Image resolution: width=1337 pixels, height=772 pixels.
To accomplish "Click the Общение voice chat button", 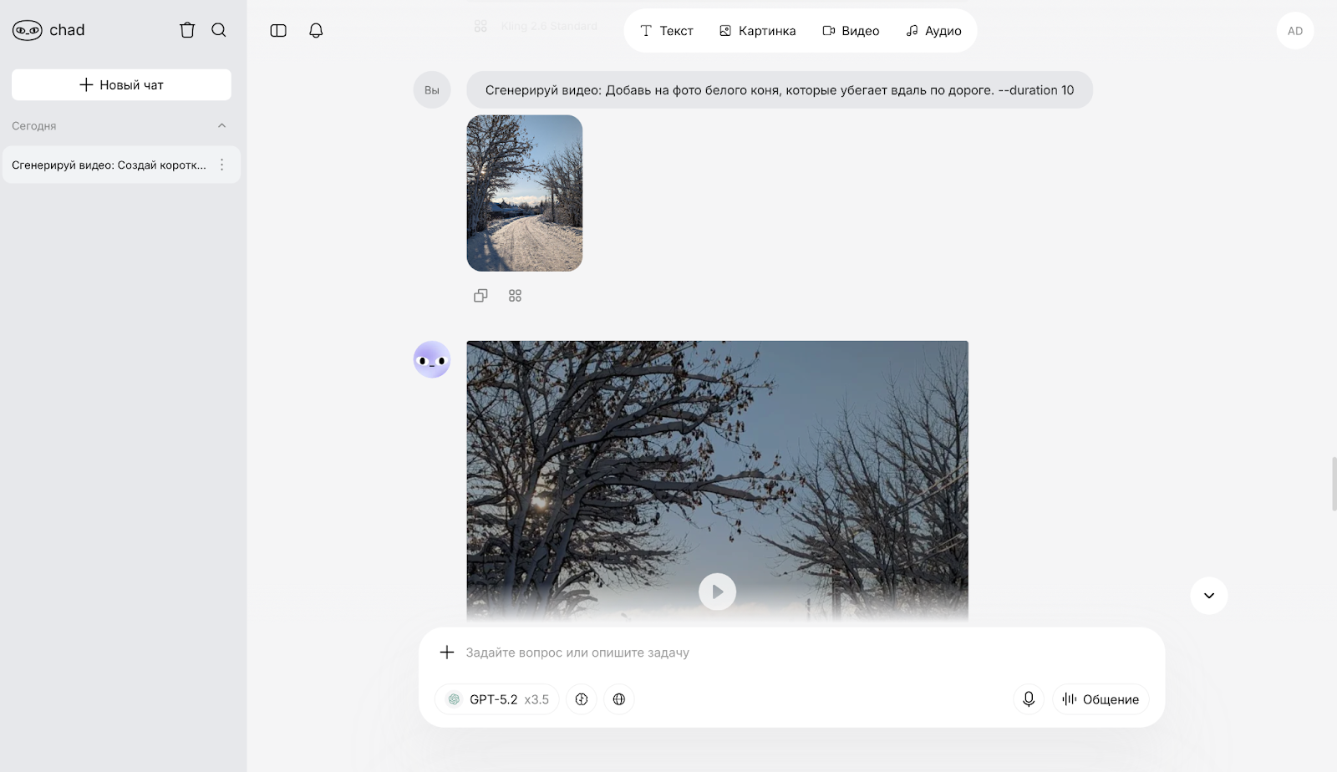I will point(1101,699).
